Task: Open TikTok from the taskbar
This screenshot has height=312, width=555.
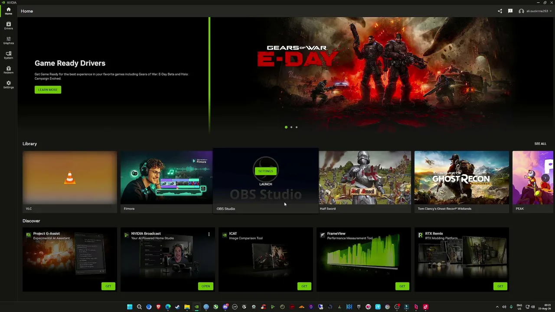Action: click(425, 307)
